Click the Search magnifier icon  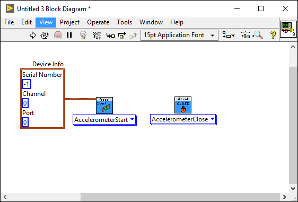[258, 35]
